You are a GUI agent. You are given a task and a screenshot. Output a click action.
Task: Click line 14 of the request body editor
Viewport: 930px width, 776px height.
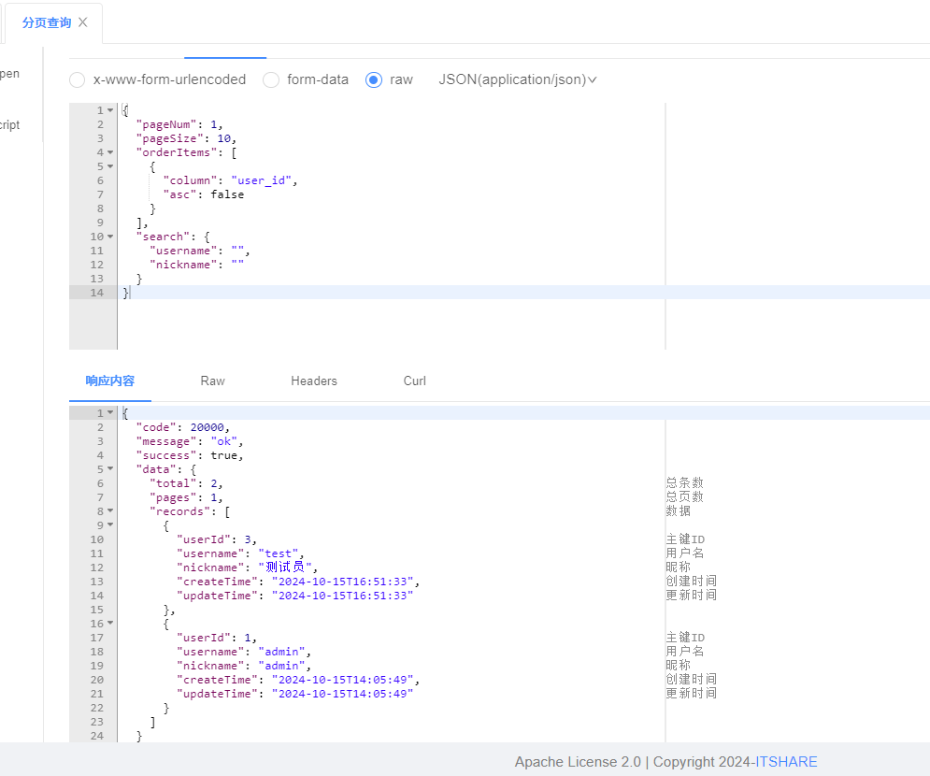pyautogui.click(x=374, y=293)
